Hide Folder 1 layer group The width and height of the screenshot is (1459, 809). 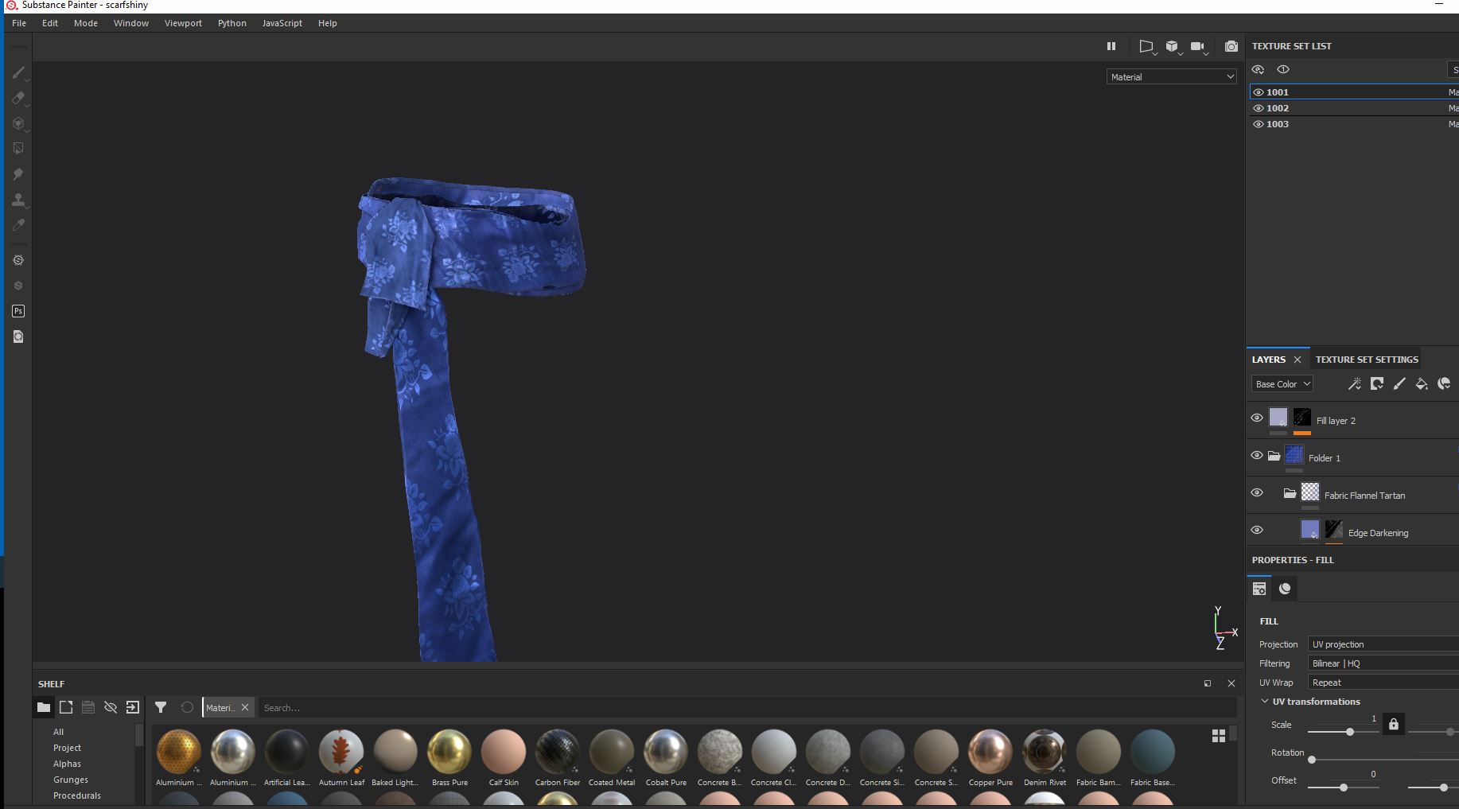coord(1257,455)
